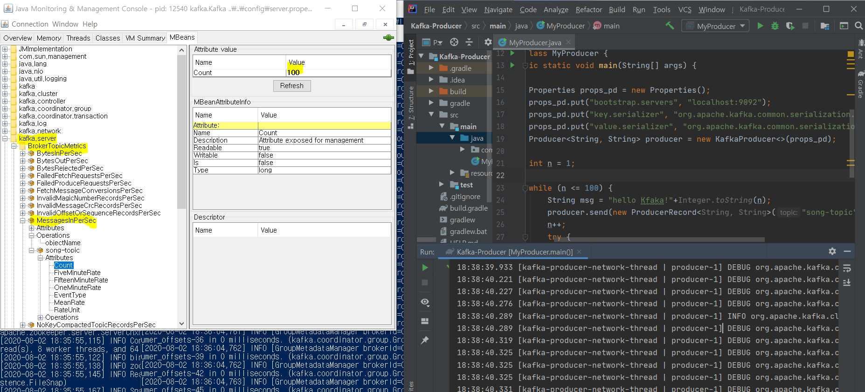Collapse the src folder in Project tree
865x392 pixels.
click(431, 115)
